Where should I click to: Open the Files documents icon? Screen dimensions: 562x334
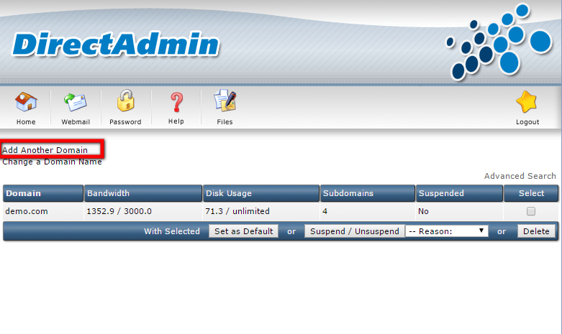click(x=225, y=101)
